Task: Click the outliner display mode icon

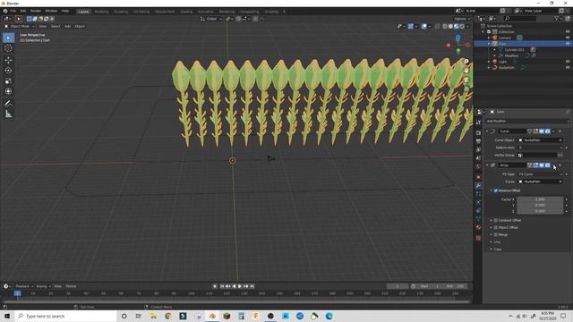Action: pos(493,18)
